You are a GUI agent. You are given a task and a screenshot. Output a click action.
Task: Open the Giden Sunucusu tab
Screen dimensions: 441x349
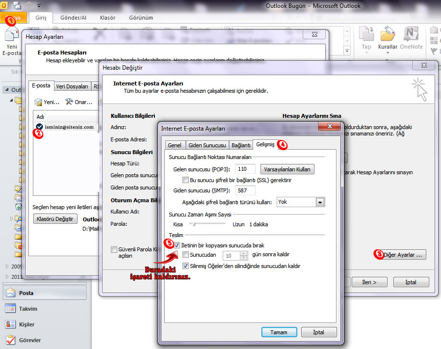coord(207,145)
